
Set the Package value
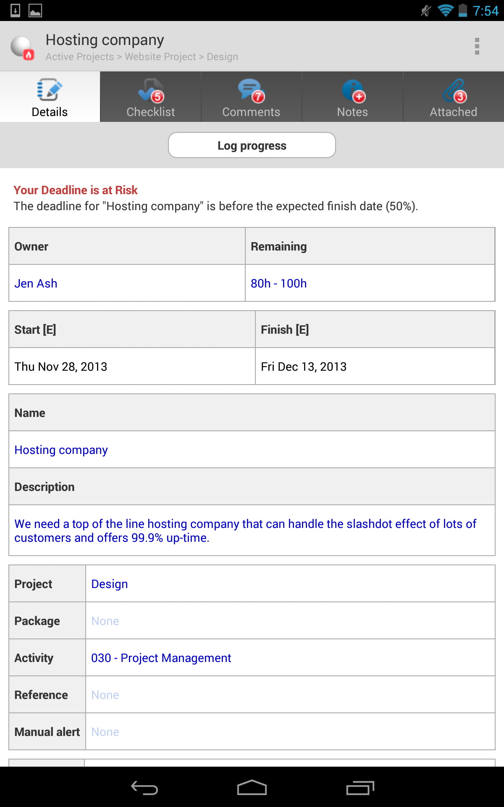(x=105, y=621)
